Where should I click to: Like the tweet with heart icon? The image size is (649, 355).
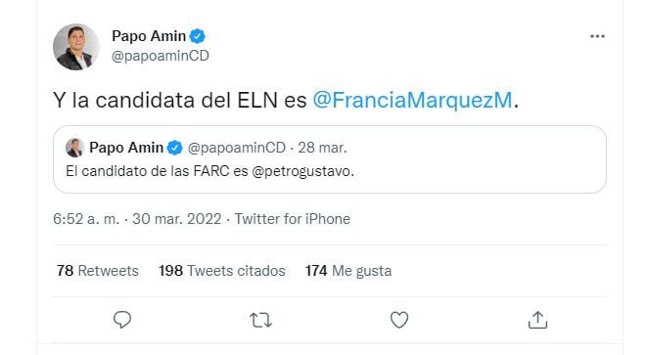point(399,320)
